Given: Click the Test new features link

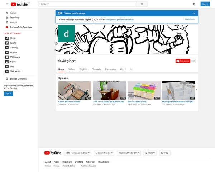Looking at the screenshot, I should (89, 166).
